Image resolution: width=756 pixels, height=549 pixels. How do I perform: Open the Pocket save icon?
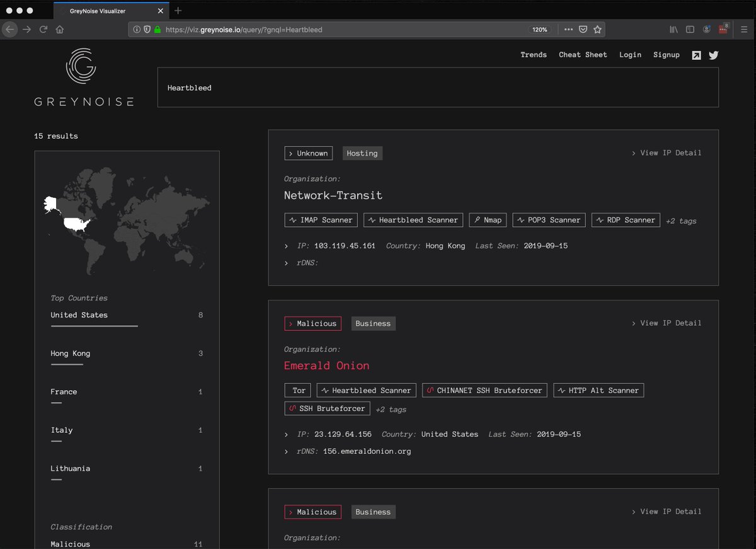point(583,30)
